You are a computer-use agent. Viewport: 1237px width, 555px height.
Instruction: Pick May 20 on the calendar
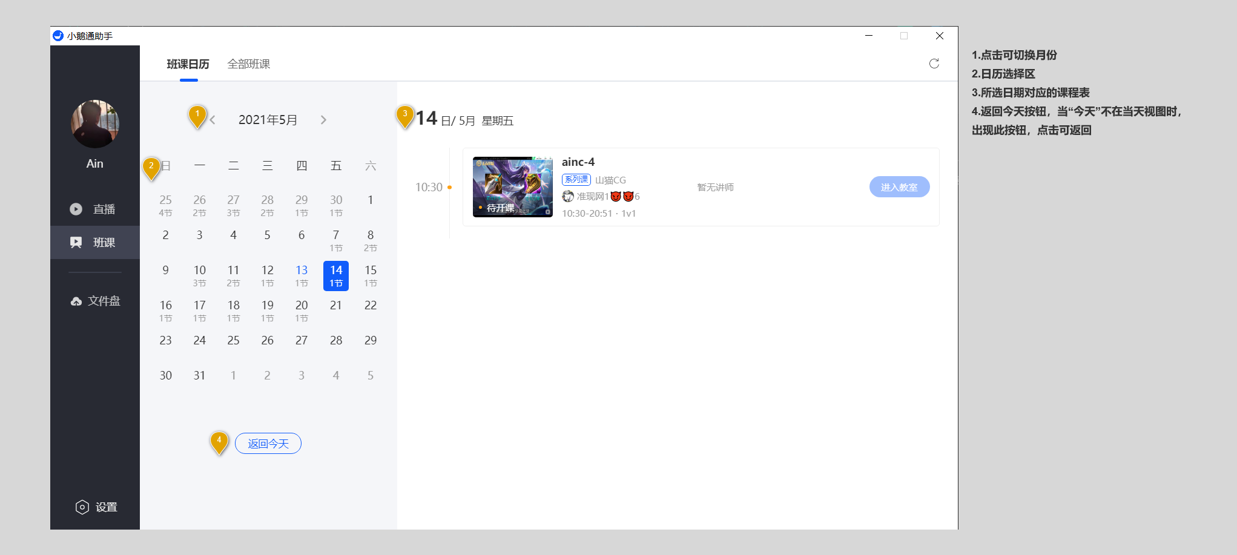(x=302, y=310)
